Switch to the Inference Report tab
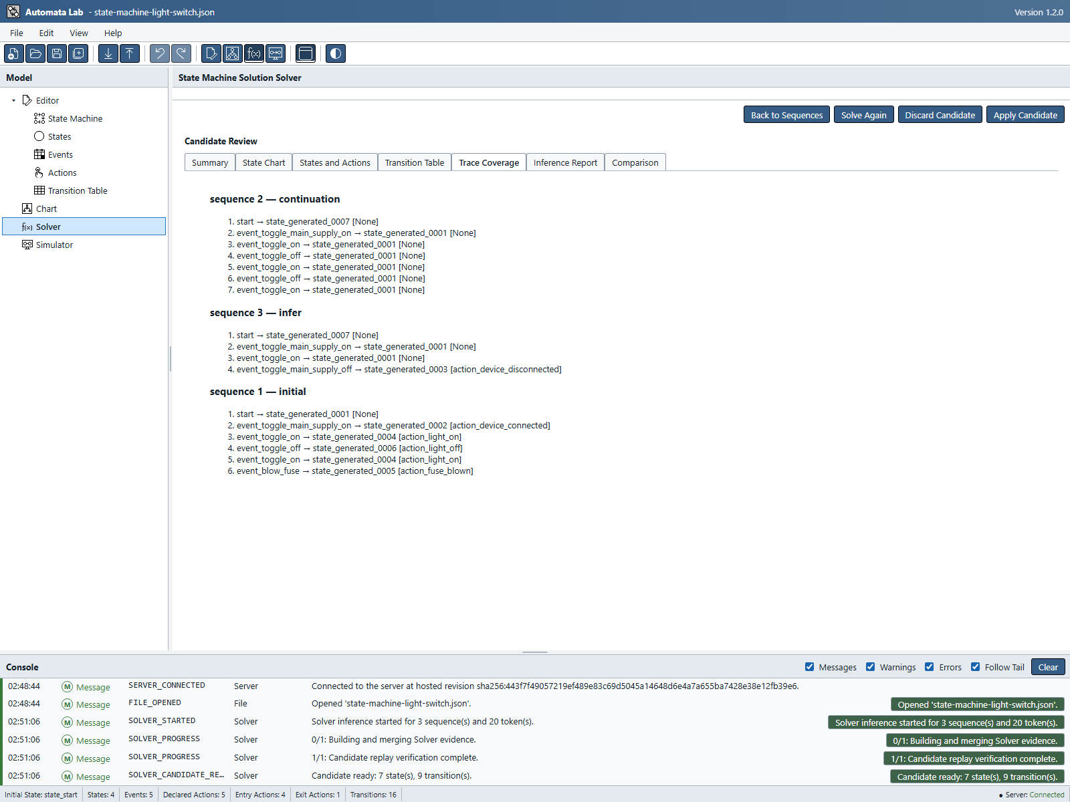The image size is (1070, 802). [x=565, y=162]
